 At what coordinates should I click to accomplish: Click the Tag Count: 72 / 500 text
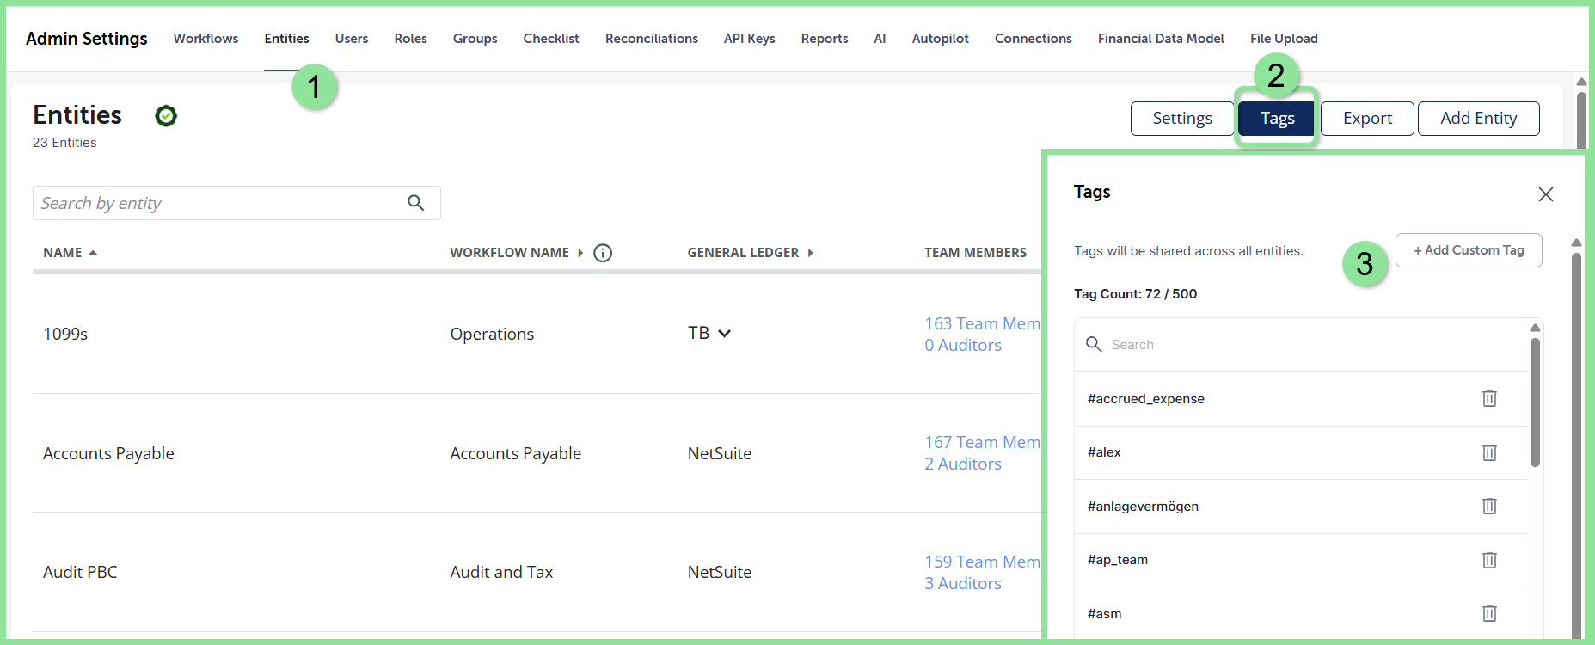click(x=1135, y=294)
